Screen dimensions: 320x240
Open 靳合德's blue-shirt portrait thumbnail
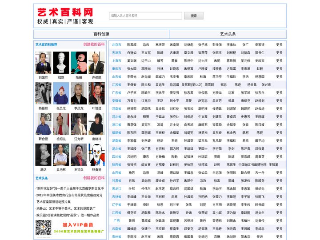pos(43,124)
